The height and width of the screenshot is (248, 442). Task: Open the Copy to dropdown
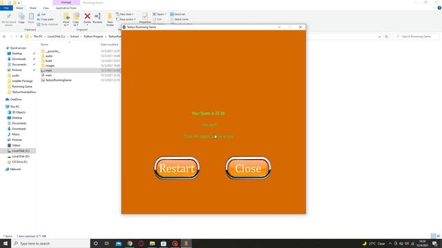click(76, 20)
